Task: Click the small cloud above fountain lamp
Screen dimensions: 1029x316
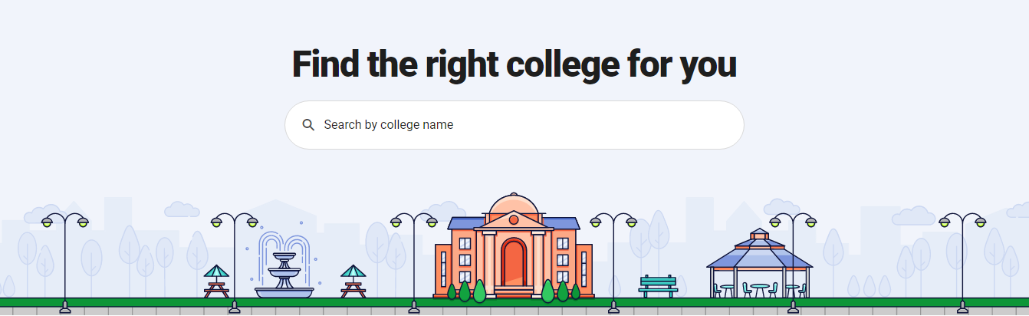Action: pos(182,209)
